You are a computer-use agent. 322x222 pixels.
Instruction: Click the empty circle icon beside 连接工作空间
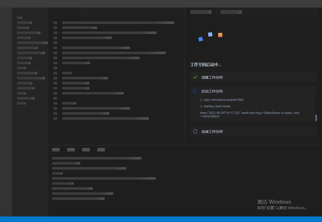tap(195, 132)
